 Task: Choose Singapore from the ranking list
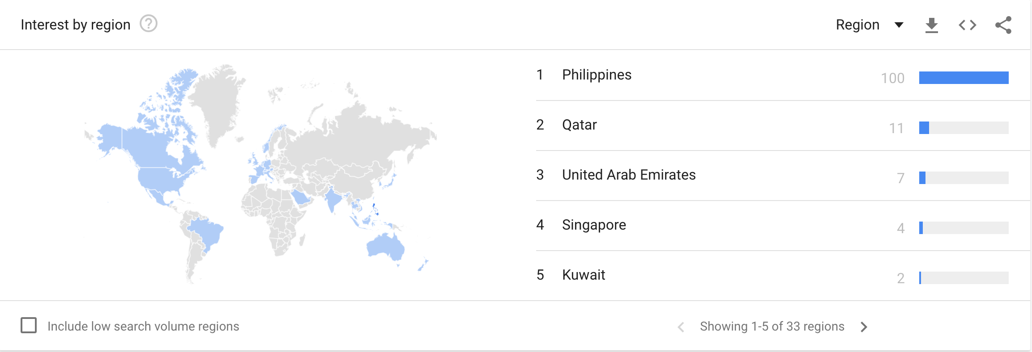pyautogui.click(x=594, y=225)
